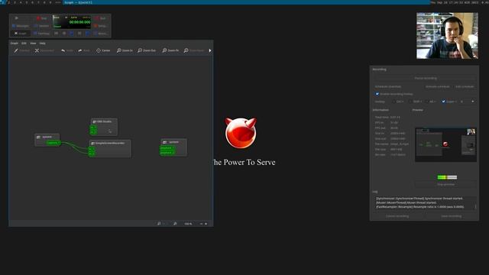Click the Start JACK server button
This screenshot has width=489, height=275.
(20, 18)
